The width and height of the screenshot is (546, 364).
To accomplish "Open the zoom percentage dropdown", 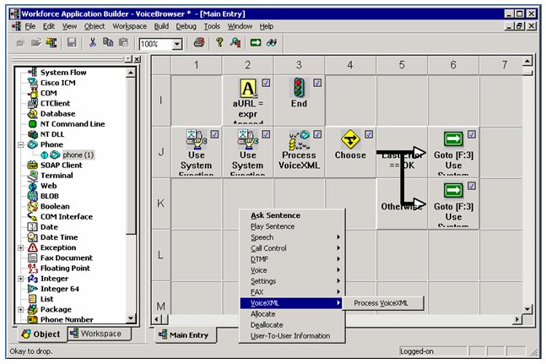I will pos(177,44).
